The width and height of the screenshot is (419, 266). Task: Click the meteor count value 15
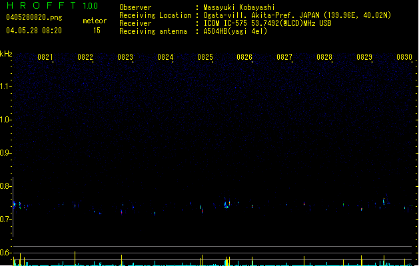[x=97, y=31]
